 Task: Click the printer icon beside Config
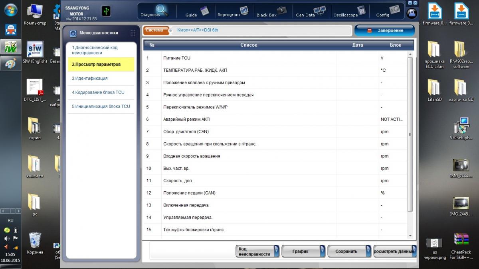click(x=411, y=13)
